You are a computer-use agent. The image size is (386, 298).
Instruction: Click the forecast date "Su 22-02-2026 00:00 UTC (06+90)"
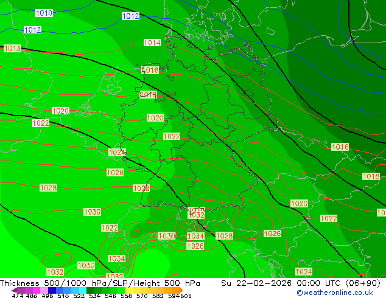point(301,283)
